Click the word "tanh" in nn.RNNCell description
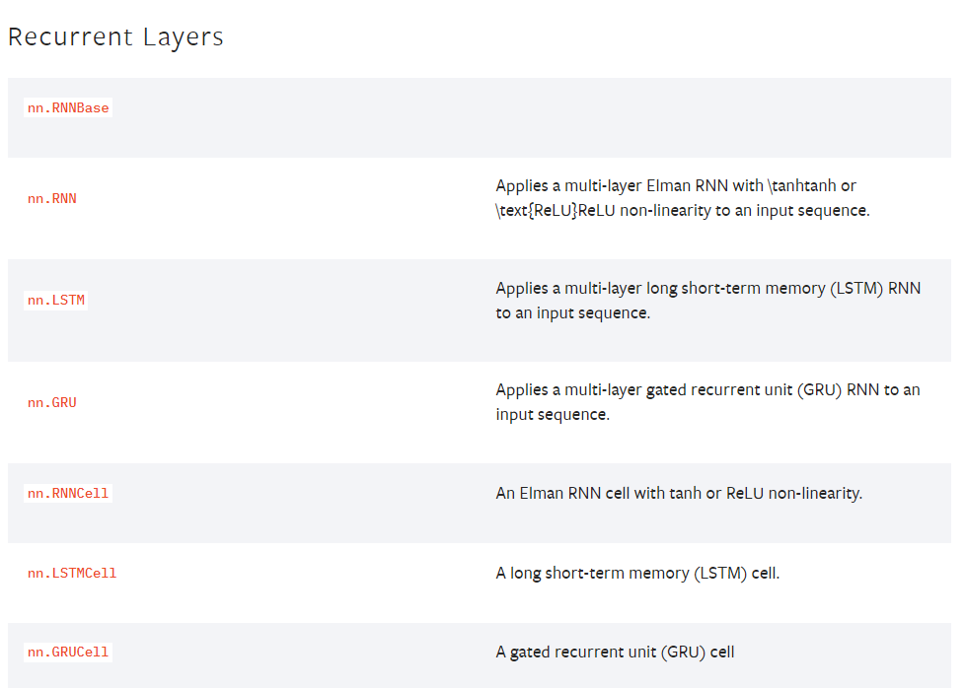This screenshot has width=965, height=688. (685, 493)
